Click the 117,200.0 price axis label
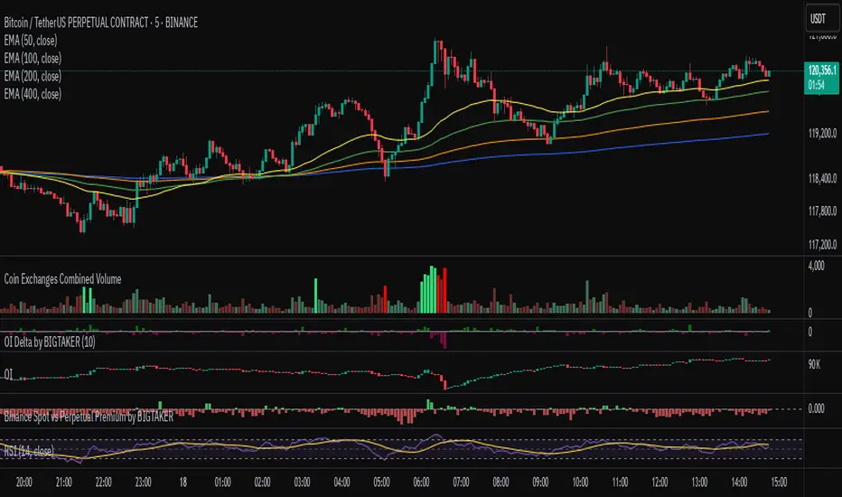Image resolution: width=842 pixels, height=497 pixels. tap(823, 245)
